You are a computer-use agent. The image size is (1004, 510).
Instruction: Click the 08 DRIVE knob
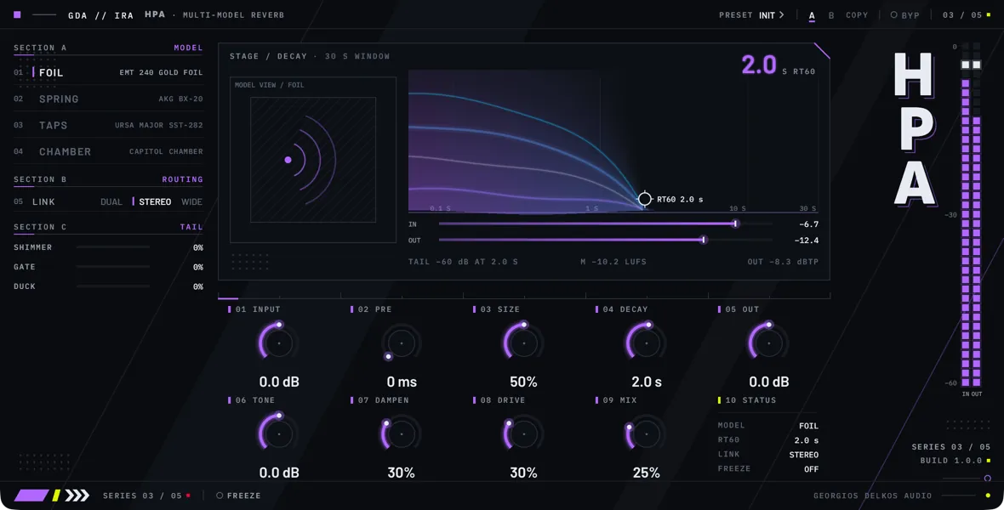[524, 433]
